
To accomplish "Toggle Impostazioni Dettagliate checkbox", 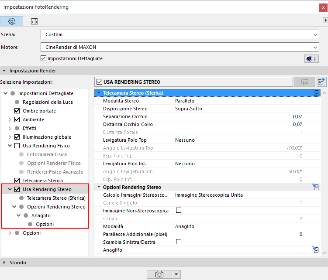I will tap(43, 58).
